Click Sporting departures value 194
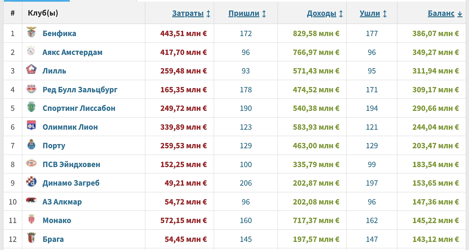The height and width of the screenshot is (250, 469). [372, 108]
